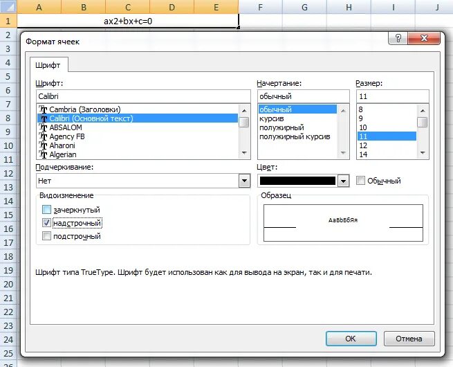Click size list scroll down arrow
The width and height of the screenshot is (453, 367).
coord(423,153)
